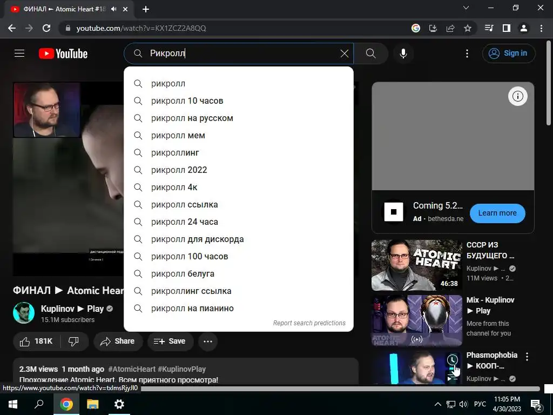553x415 pixels.
Task: Reload the current page
Action: (x=46, y=28)
